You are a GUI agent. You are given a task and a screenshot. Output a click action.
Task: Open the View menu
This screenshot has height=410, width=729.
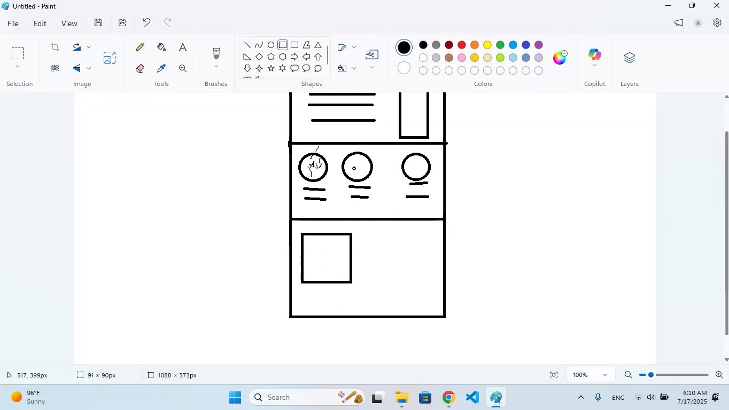pyautogui.click(x=69, y=23)
